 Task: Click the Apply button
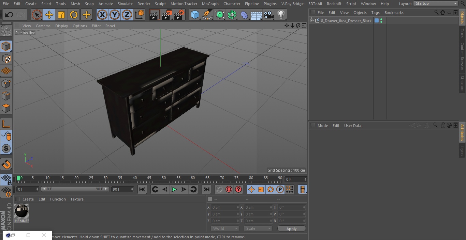291,229
